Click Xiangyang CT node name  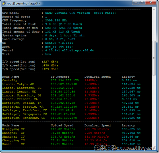(13, 129)
